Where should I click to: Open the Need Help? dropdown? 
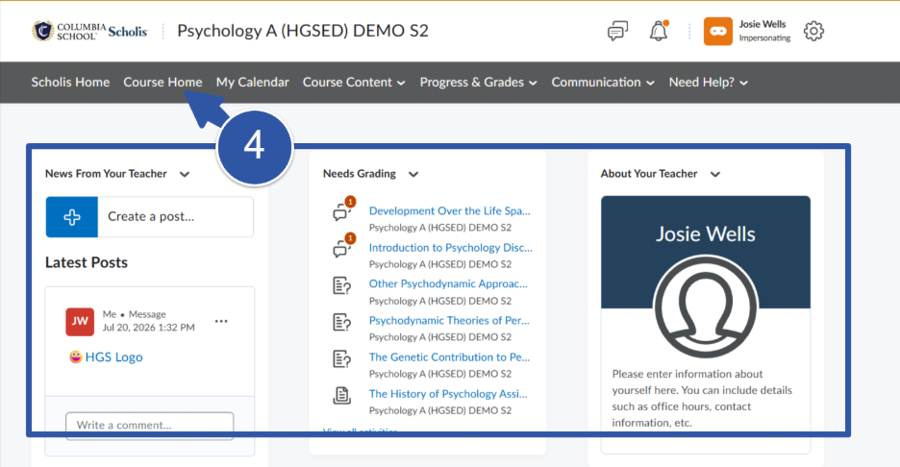tap(709, 82)
